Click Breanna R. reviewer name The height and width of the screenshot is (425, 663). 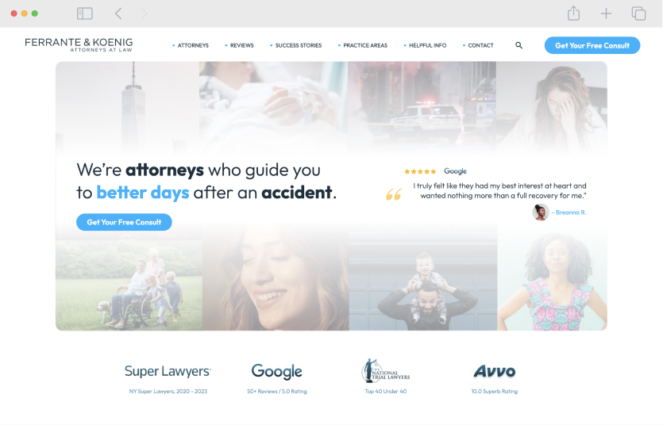(571, 212)
